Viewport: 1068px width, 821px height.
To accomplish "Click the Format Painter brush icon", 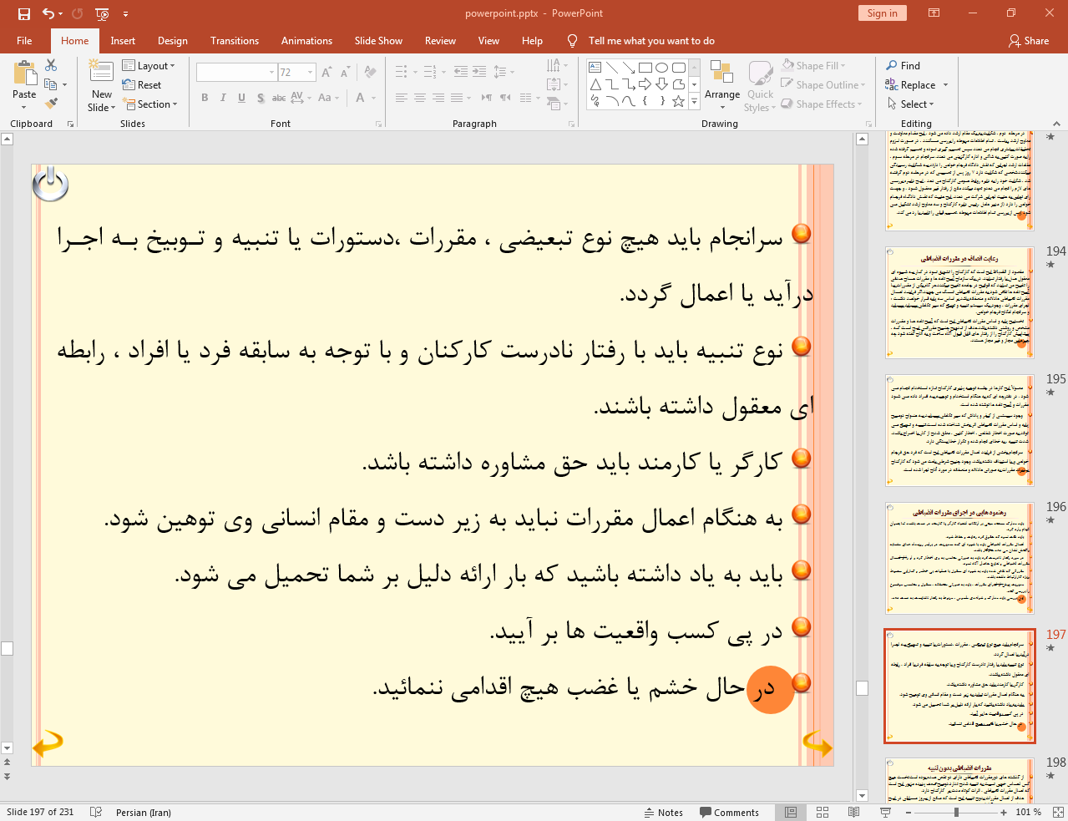I will (x=51, y=104).
